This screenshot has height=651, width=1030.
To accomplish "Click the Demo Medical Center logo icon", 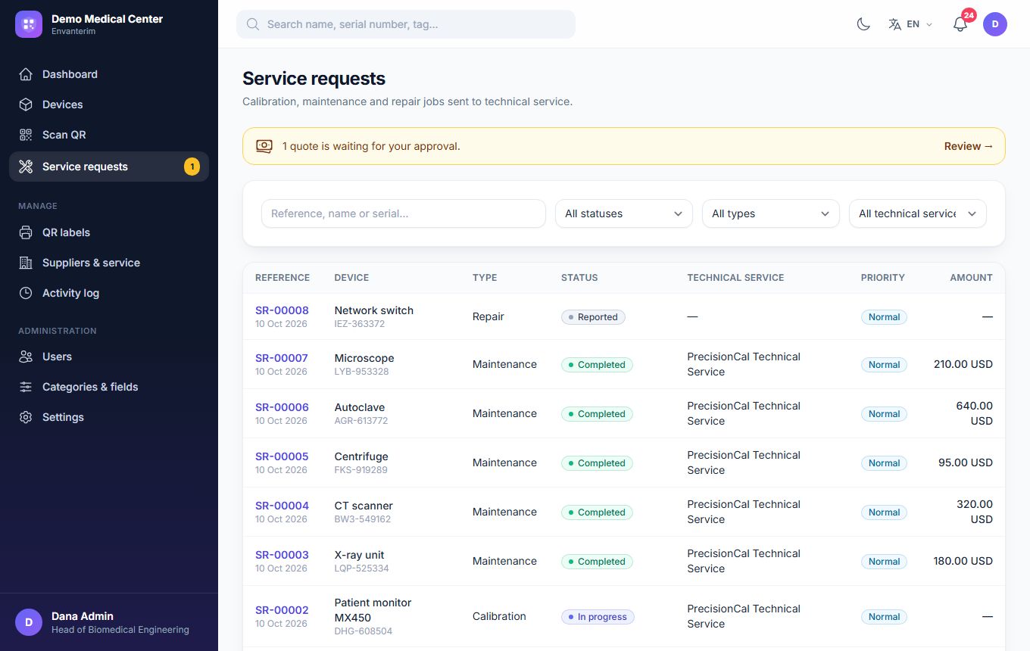I will click(x=29, y=24).
